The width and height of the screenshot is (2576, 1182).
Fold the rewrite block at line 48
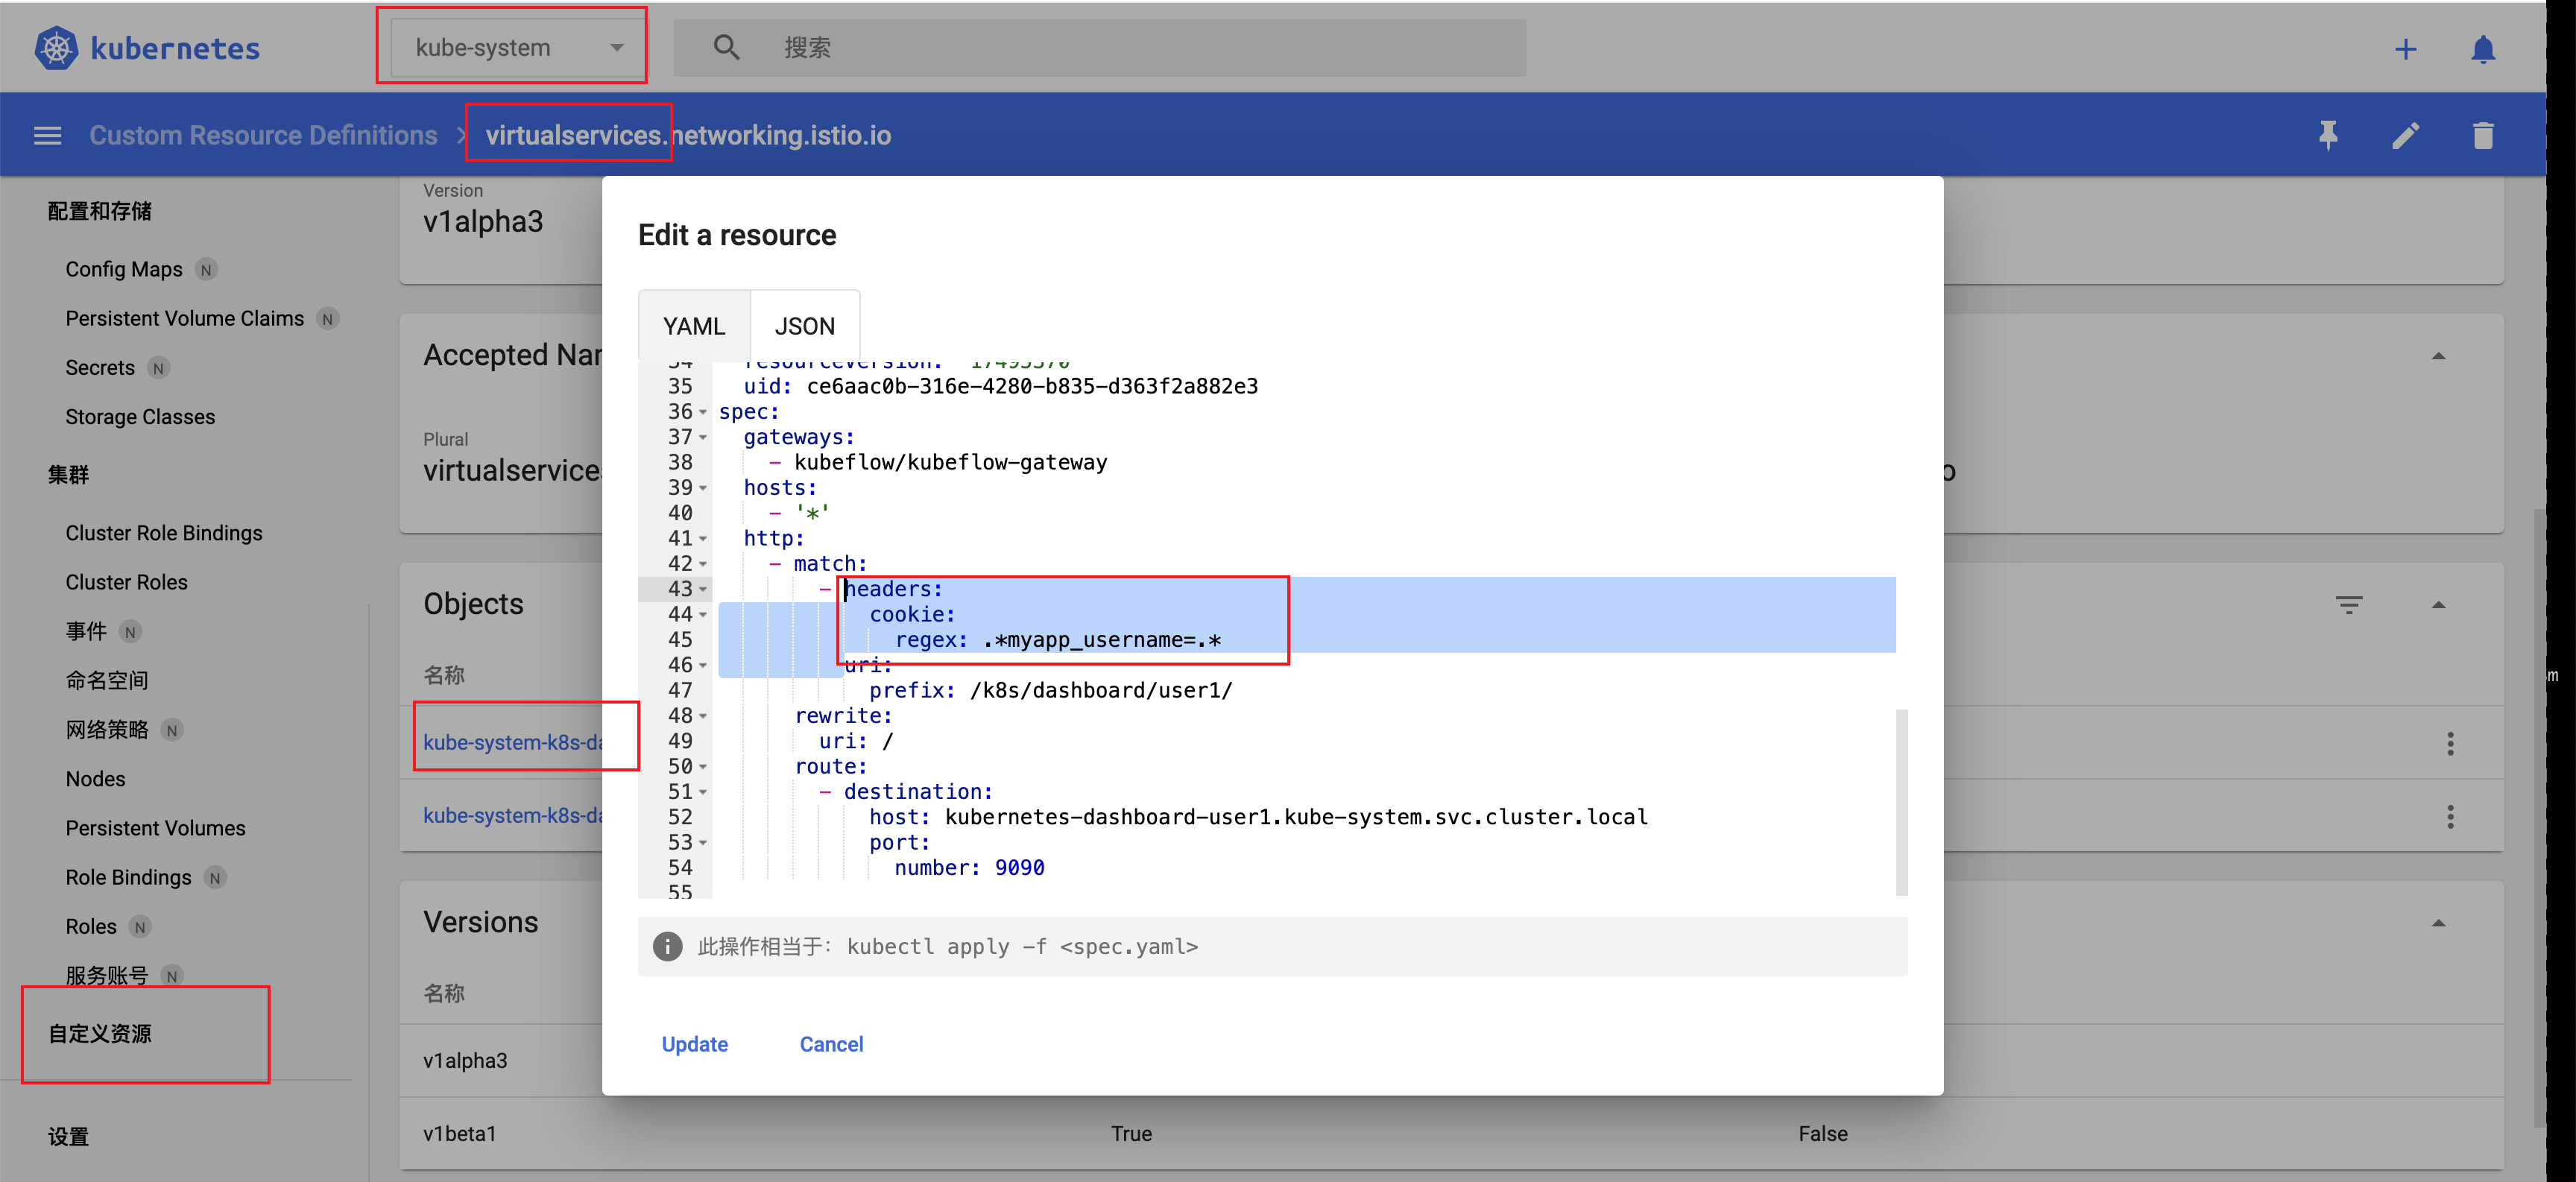tap(703, 716)
